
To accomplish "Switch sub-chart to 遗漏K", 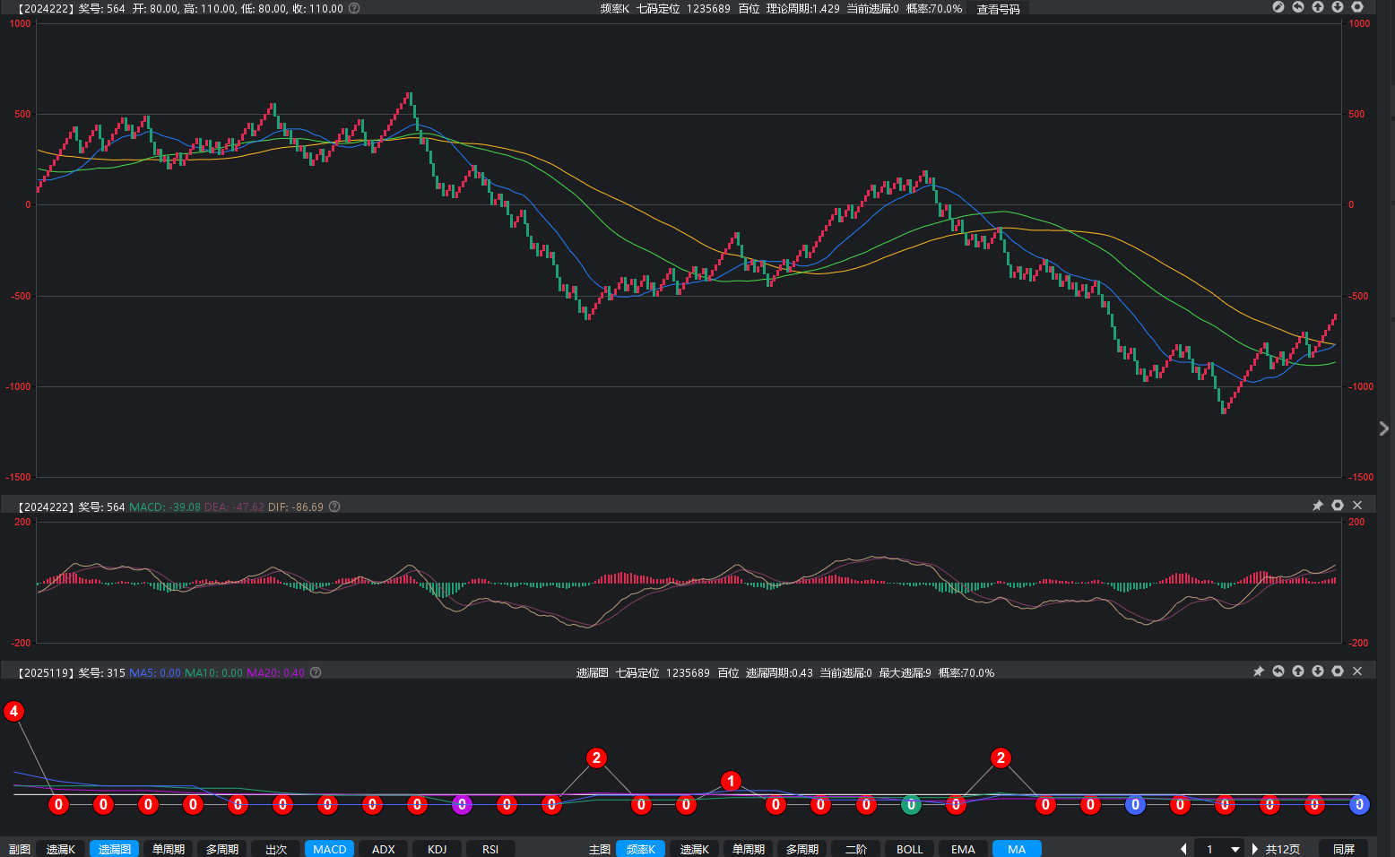I will point(61,849).
